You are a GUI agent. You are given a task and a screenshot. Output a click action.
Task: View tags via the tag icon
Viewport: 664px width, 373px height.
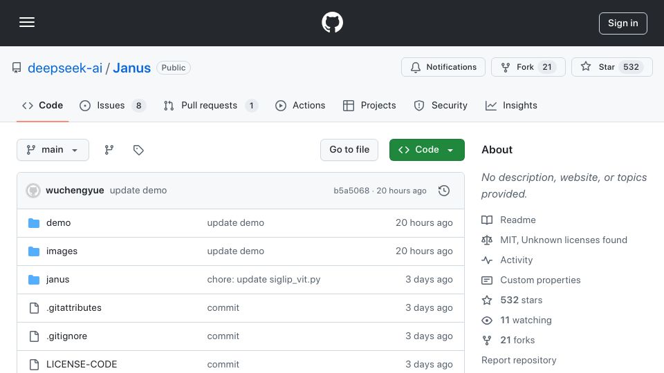click(x=138, y=150)
